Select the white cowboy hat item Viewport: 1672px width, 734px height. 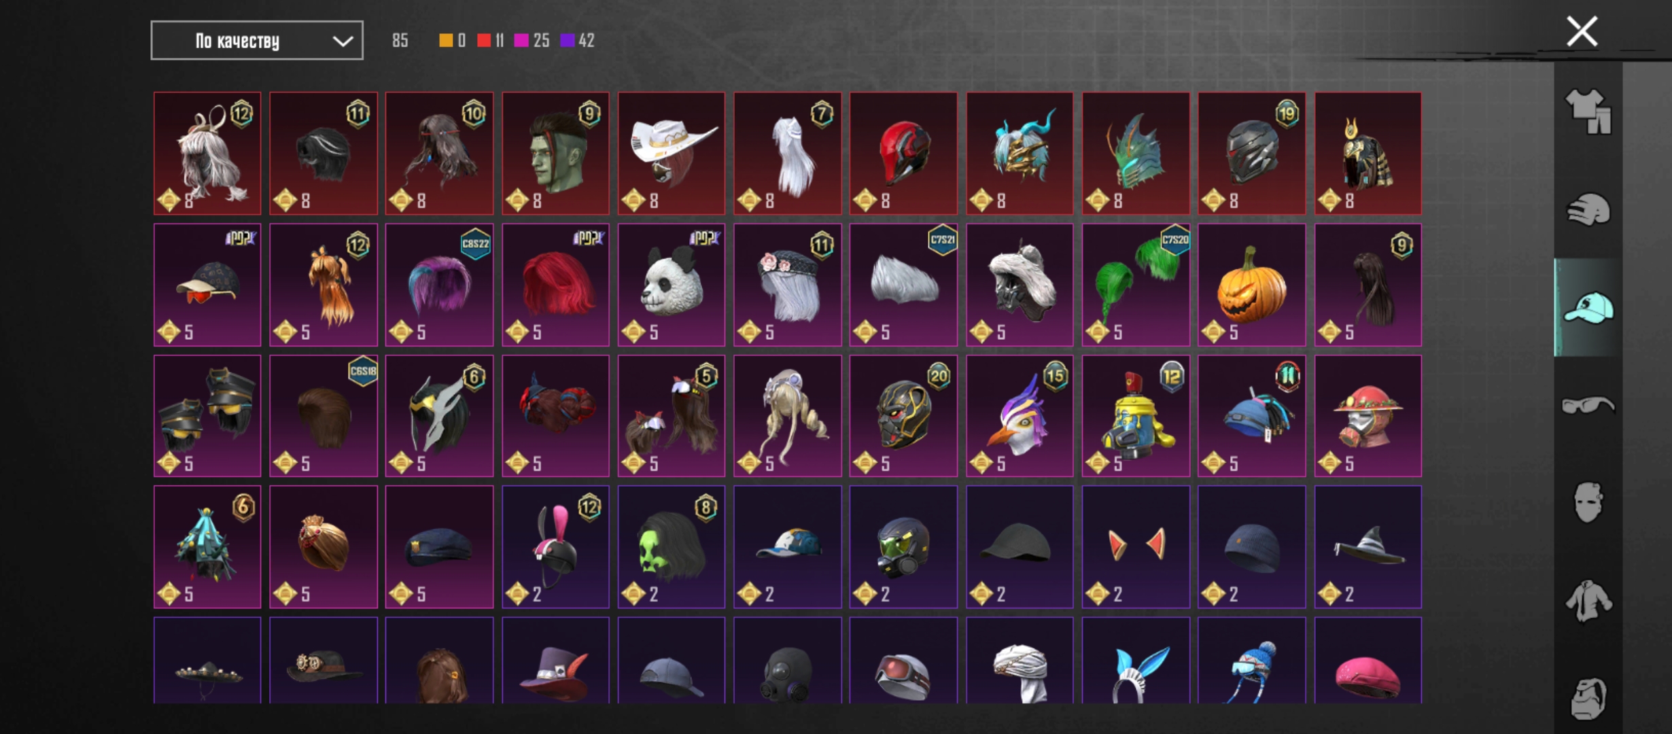672,154
